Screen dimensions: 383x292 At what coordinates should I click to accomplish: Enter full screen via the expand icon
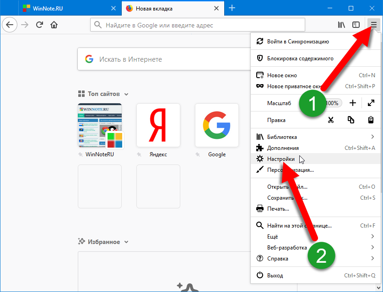[371, 103]
